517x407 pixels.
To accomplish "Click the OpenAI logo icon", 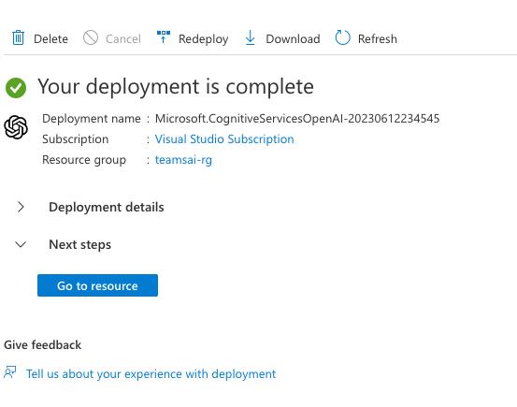I will [x=16, y=127].
